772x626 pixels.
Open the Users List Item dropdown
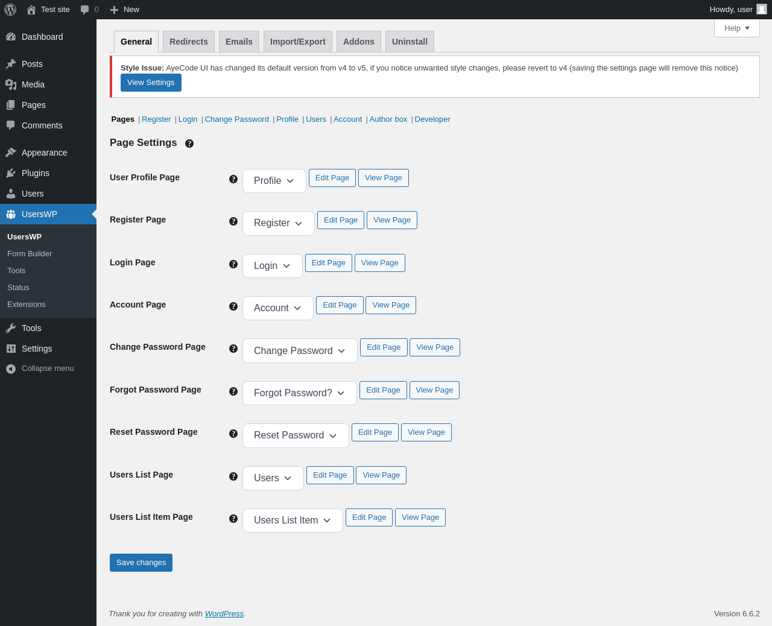click(x=293, y=520)
